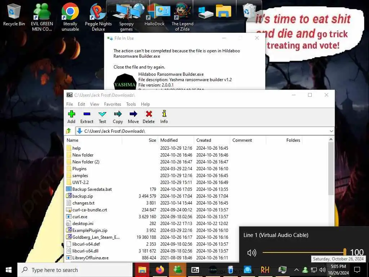
Task: Click the speaker mute icon in volume flyout
Action: coord(252,253)
